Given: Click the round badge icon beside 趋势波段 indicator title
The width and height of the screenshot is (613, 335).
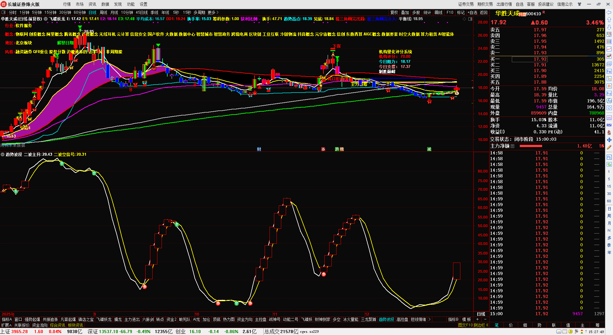Looking at the screenshot, I should (3, 154).
